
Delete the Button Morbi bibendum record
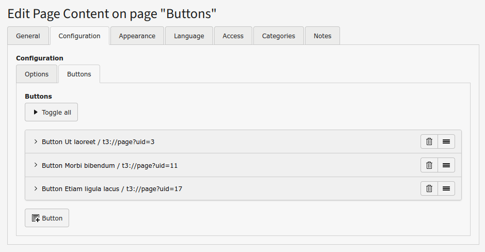(x=429, y=165)
